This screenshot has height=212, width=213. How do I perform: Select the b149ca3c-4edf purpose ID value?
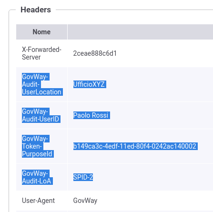point(135,146)
